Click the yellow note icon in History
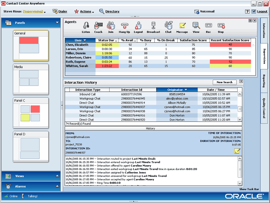Screen dimensions: 270x203 click(x=237, y=151)
